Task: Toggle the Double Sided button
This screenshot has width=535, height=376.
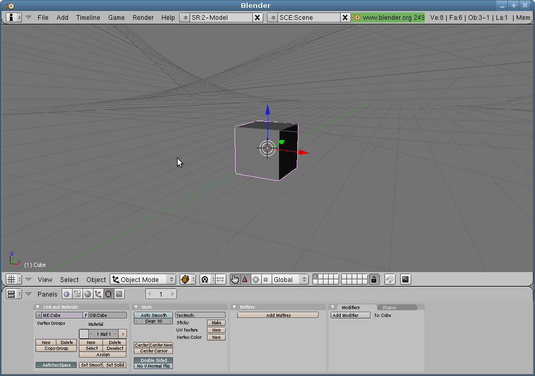Action: pyautogui.click(x=154, y=360)
